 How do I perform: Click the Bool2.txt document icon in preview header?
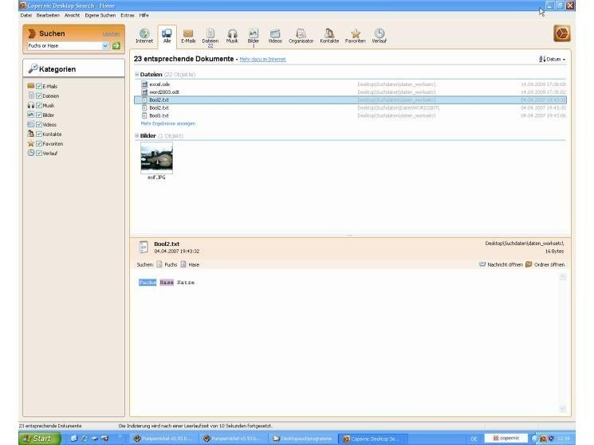144,248
